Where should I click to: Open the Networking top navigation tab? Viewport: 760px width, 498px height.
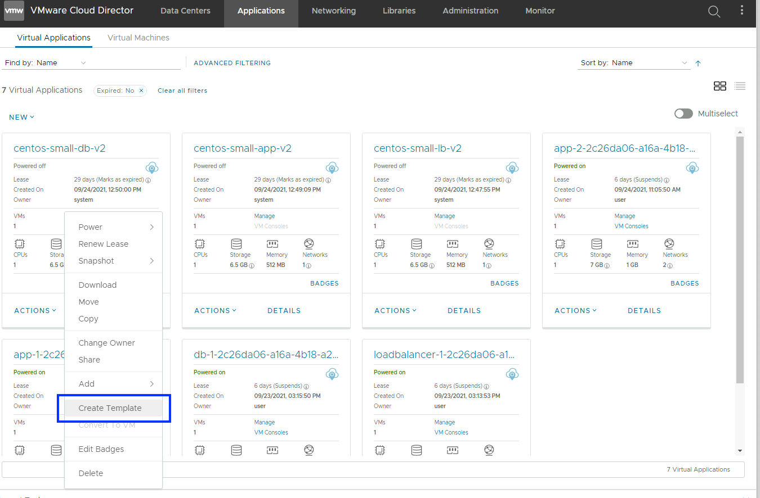tap(333, 11)
